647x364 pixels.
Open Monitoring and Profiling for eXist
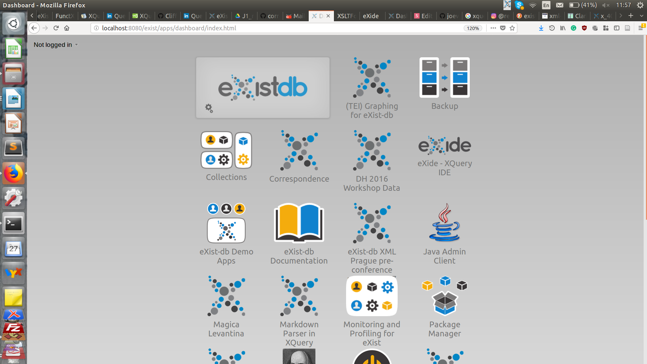click(x=372, y=296)
